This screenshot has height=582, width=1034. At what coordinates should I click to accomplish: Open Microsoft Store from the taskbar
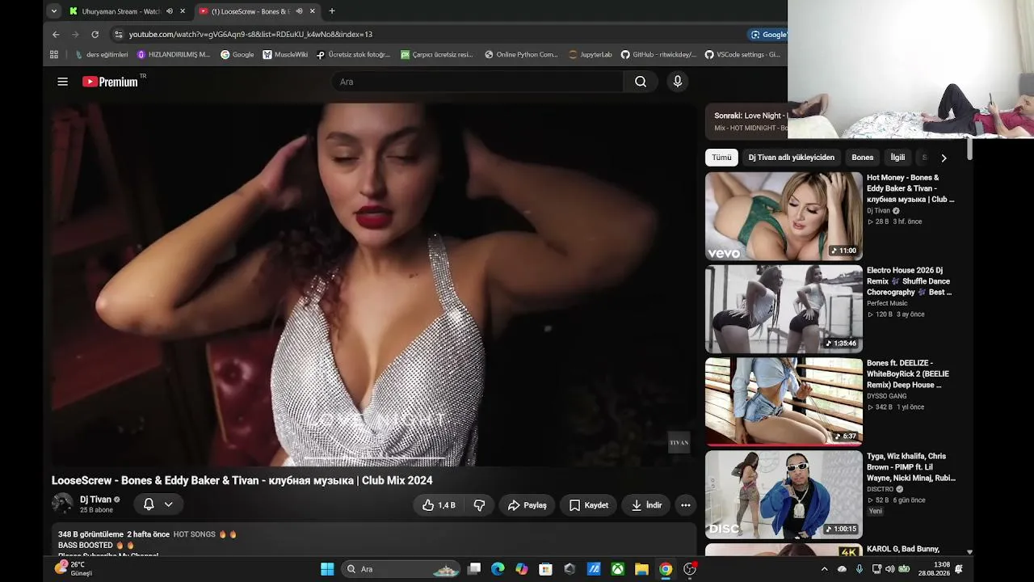click(x=545, y=569)
